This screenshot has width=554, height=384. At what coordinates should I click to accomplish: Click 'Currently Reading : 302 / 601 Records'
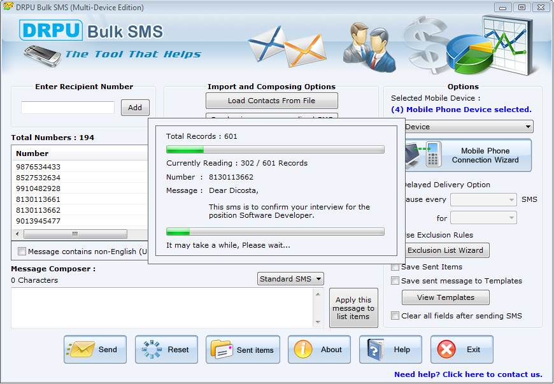(x=237, y=163)
